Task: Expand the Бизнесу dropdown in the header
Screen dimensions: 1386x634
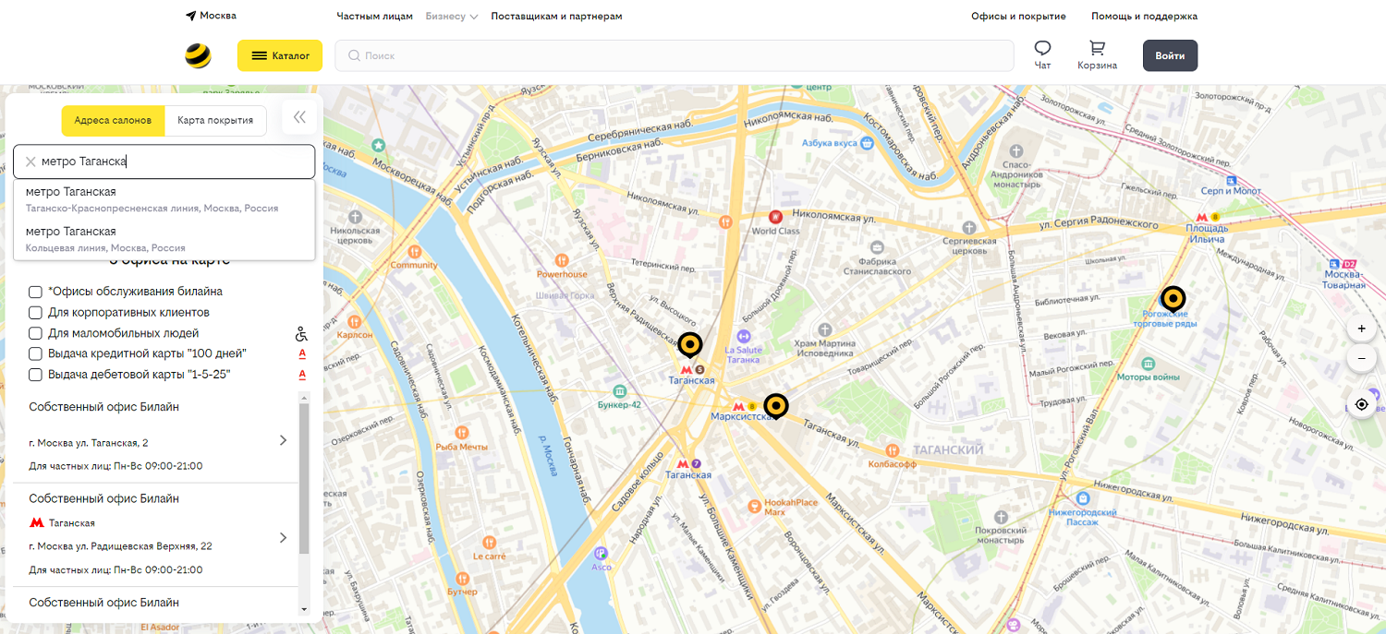Action: point(452,17)
